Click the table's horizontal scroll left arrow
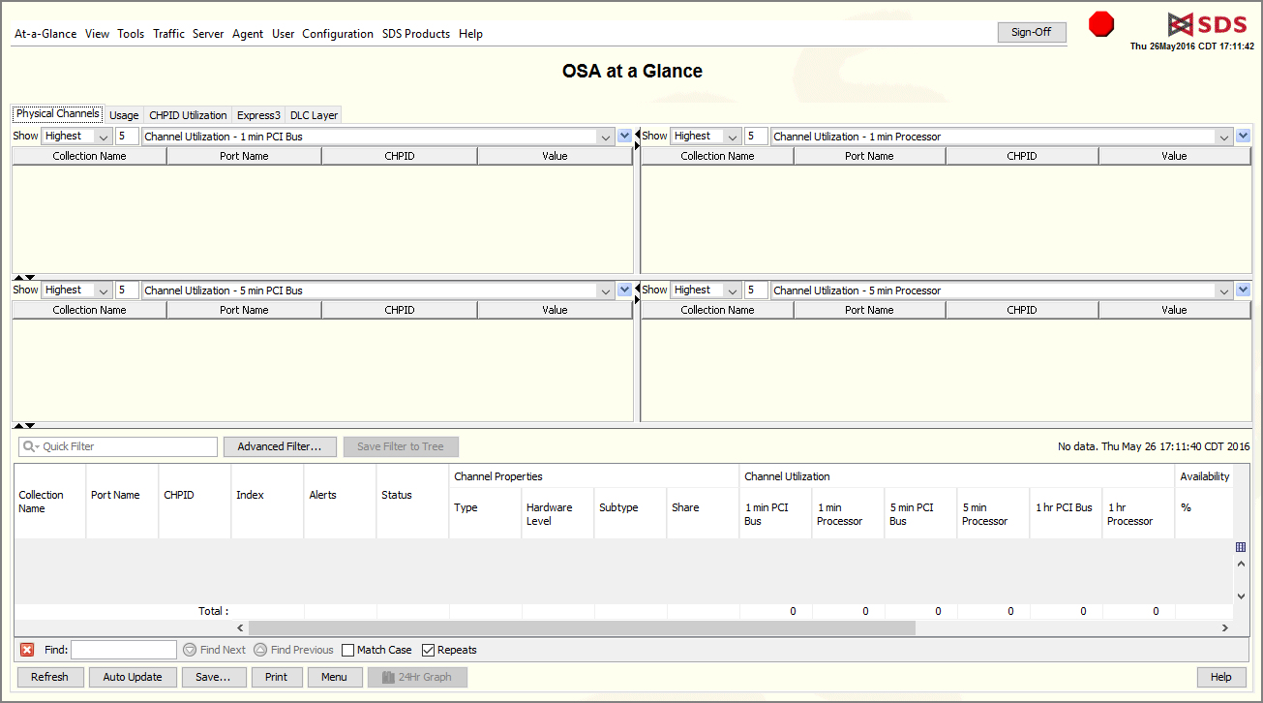1263x703 pixels. 241,628
